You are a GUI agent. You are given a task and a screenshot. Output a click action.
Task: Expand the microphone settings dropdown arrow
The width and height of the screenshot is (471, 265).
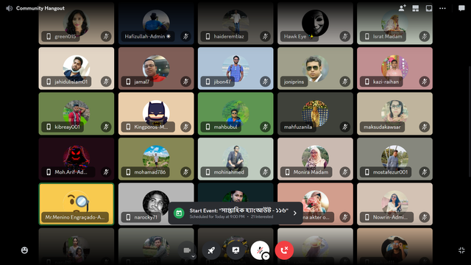[266, 256]
